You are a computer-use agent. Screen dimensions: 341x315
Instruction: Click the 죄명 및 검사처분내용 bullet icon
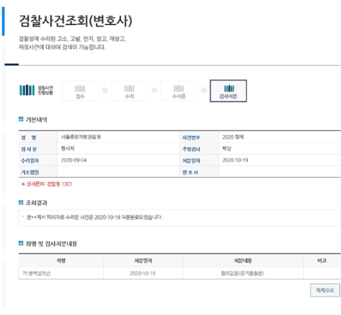pyautogui.click(x=21, y=243)
